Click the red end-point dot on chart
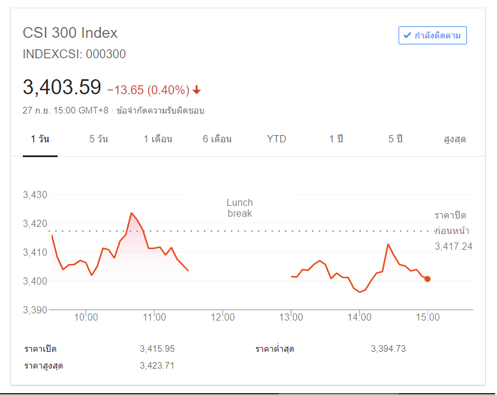Viewport: 497px width, 395px height. point(427,279)
